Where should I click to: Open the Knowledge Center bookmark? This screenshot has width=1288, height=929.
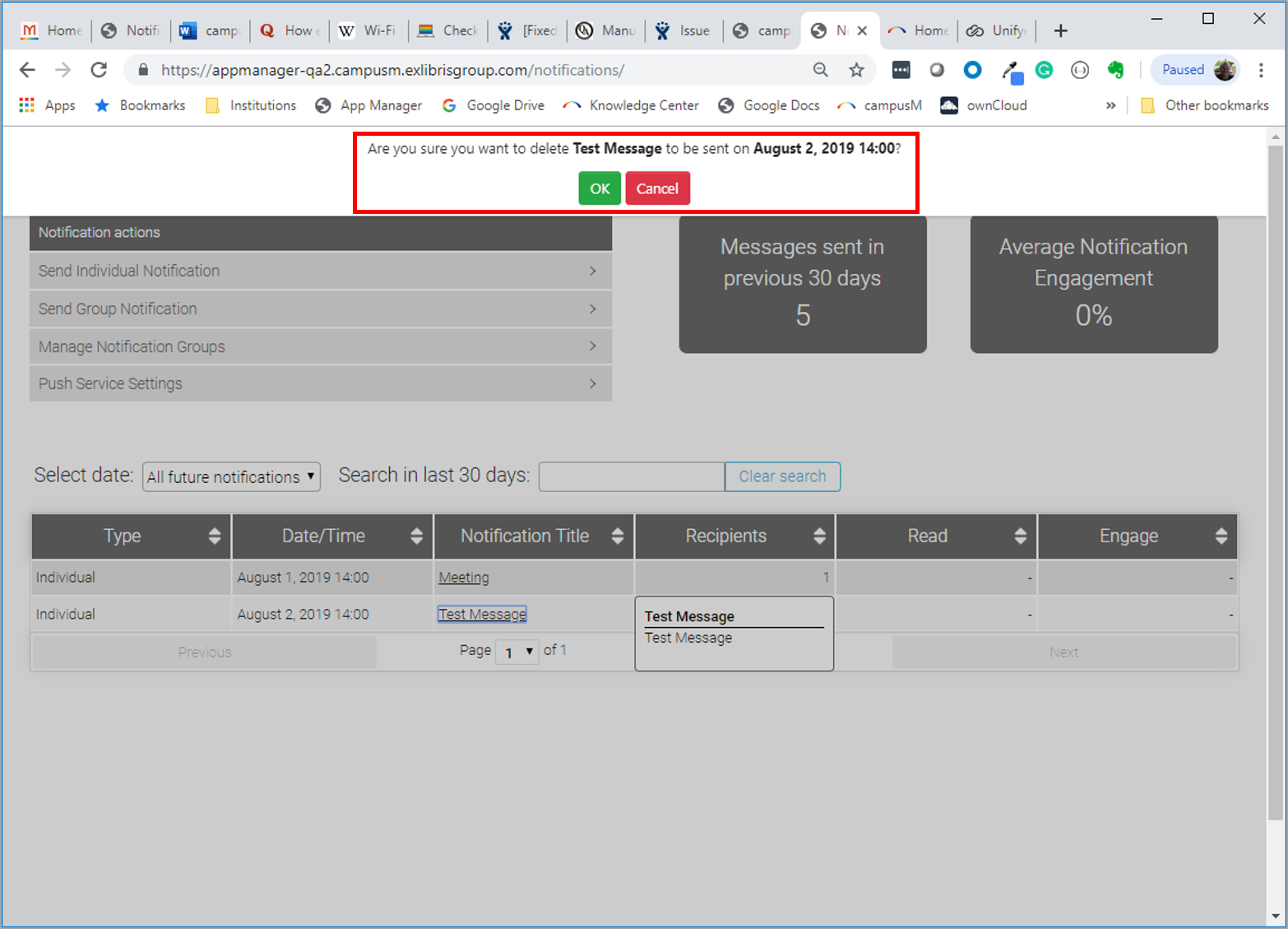click(x=631, y=105)
